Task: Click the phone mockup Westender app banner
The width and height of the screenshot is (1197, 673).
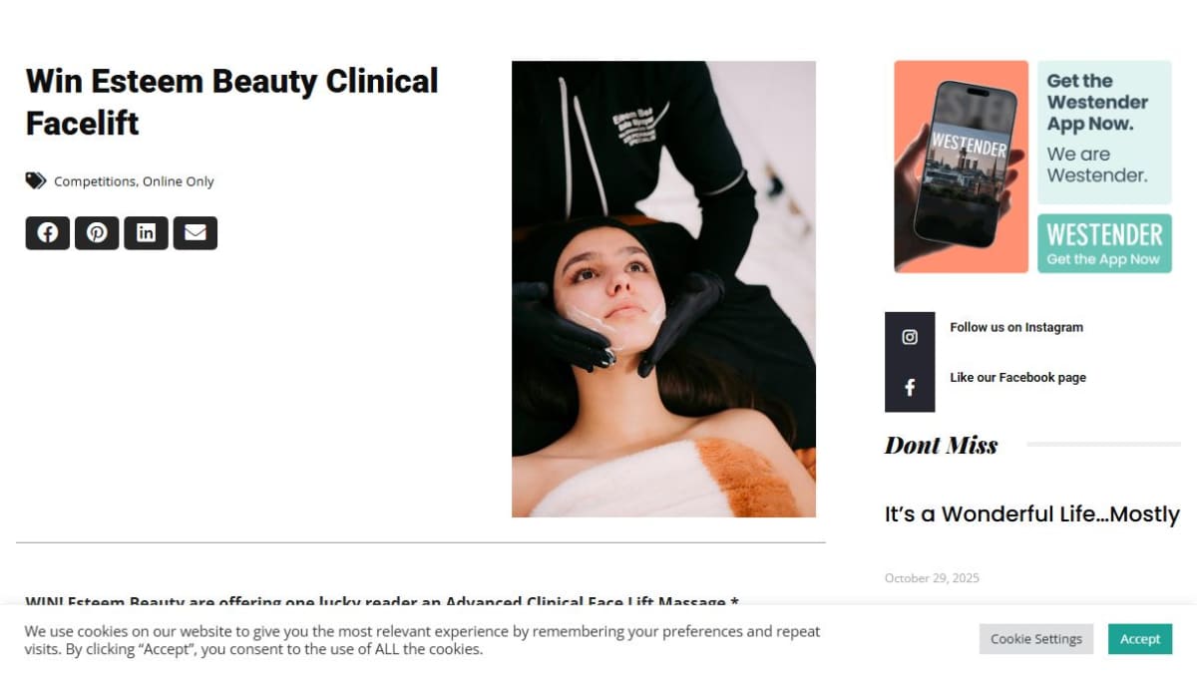Action: 961,167
